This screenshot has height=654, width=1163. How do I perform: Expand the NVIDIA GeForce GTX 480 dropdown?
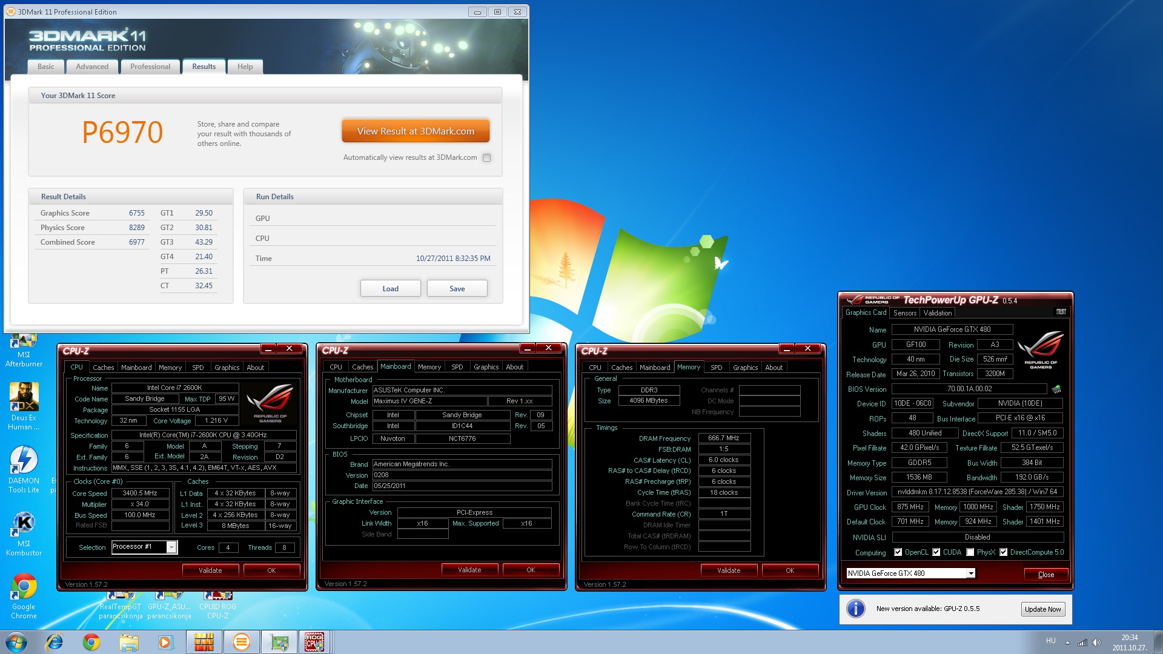tap(970, 573)
